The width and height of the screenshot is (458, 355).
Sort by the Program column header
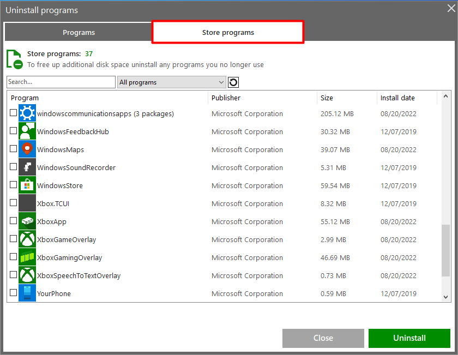(25, 98)
